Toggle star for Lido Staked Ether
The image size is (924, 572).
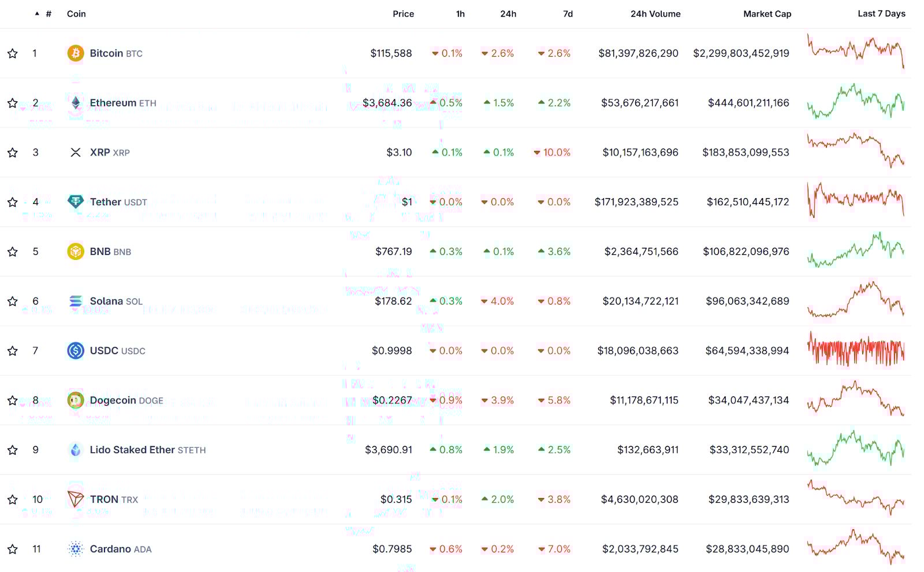pyautogui.click(x=12, y=450)
